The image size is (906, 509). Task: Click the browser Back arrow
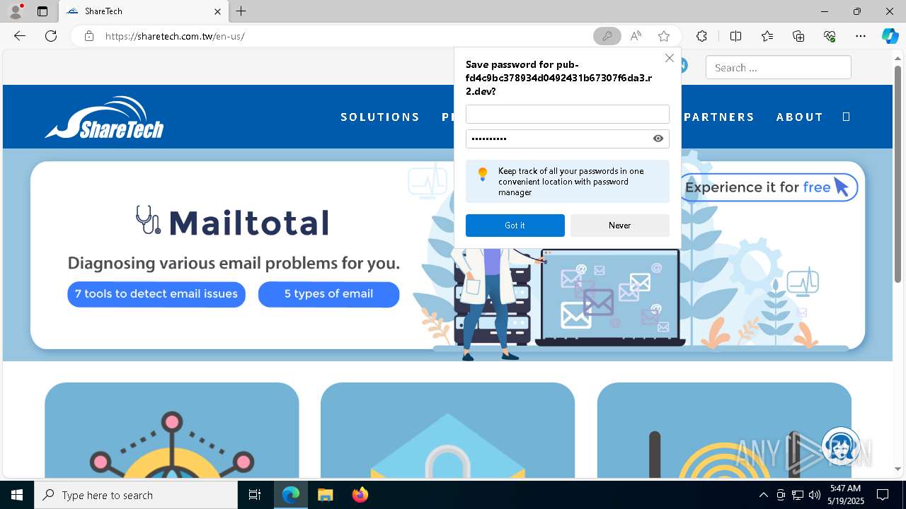[20, 36]
